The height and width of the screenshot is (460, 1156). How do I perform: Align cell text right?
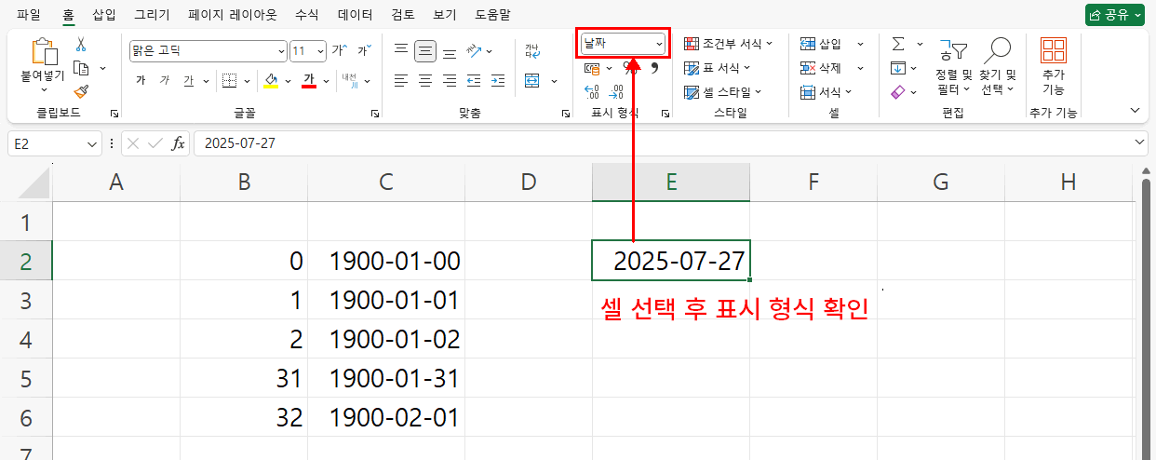point(450,80)
